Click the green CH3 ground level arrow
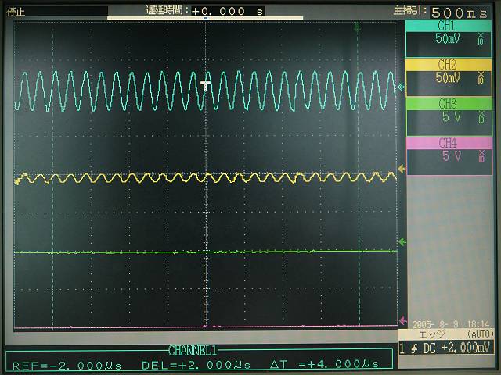Screen dimensions: 501x375 (x=402, y=242)
